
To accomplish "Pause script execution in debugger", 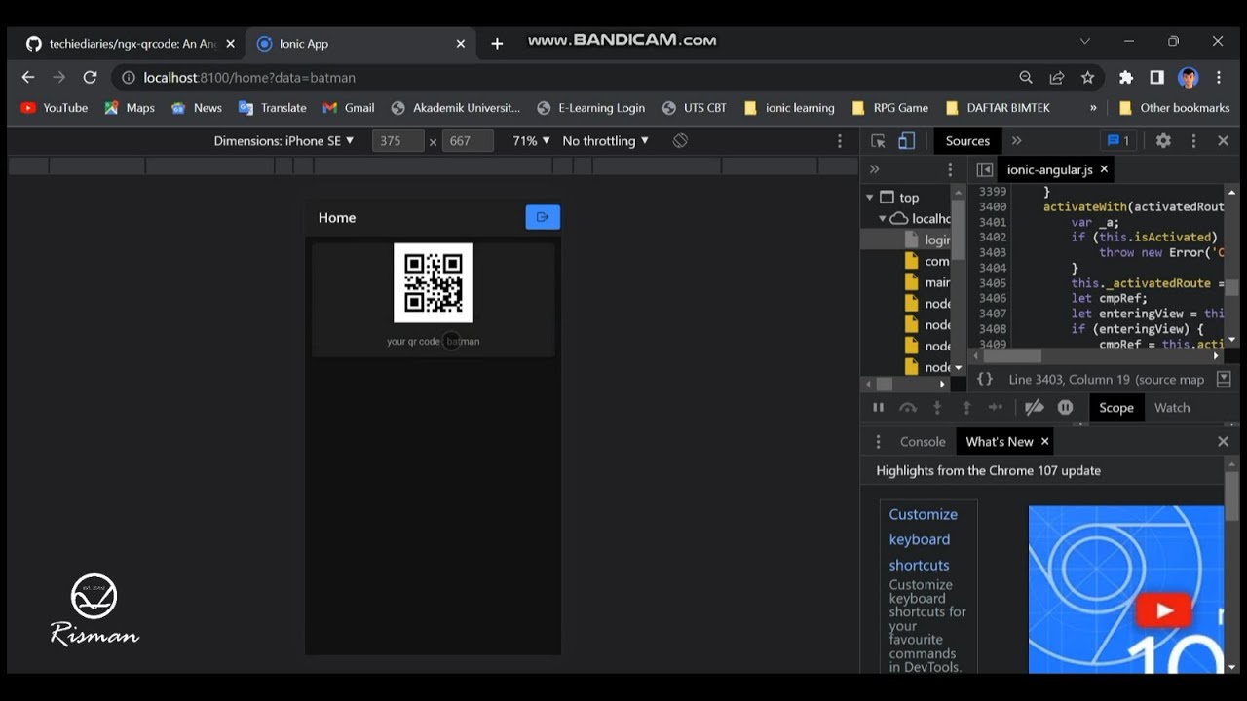I will pyautogui.click(x=878, y=408).
